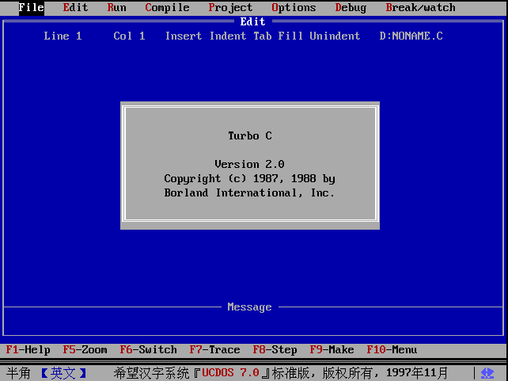Open the Compile menu
Image resolution: width=508 pixels, height=381 pixels.
(167, 7)
